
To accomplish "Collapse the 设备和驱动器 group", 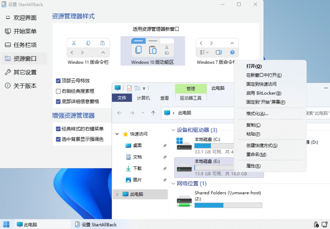I will coord(173,130).
